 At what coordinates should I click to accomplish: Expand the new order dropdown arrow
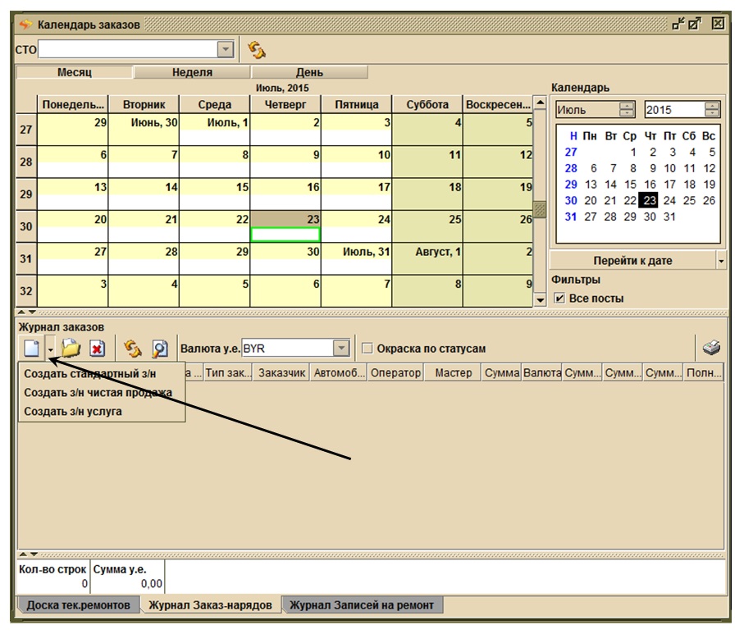pos(50,349)
